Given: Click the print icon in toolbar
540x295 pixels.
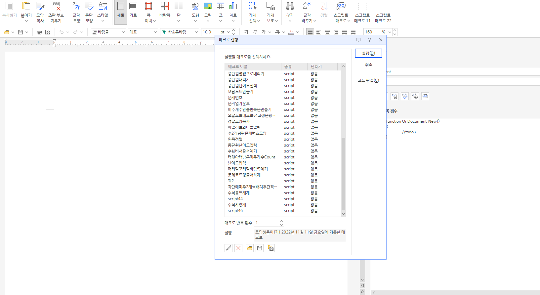Looking at the screenshot, I should (39, 32).
